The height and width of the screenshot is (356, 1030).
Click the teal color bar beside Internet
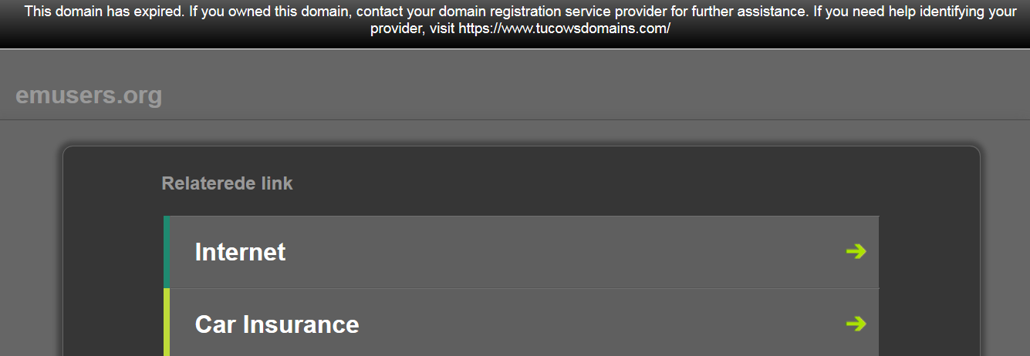click(x=167, y=252)
